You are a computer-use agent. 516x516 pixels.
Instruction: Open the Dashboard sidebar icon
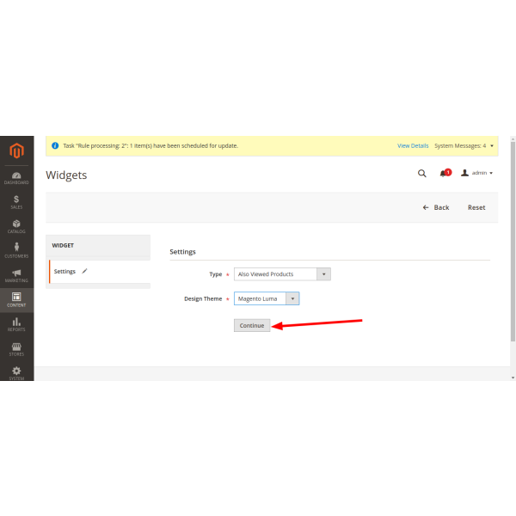(x=16, y=178)
